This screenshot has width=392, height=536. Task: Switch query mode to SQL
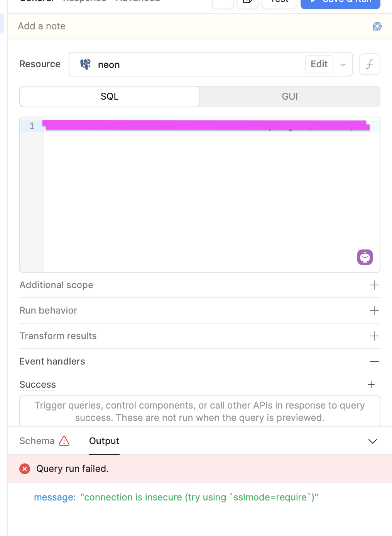pos(110,97)
